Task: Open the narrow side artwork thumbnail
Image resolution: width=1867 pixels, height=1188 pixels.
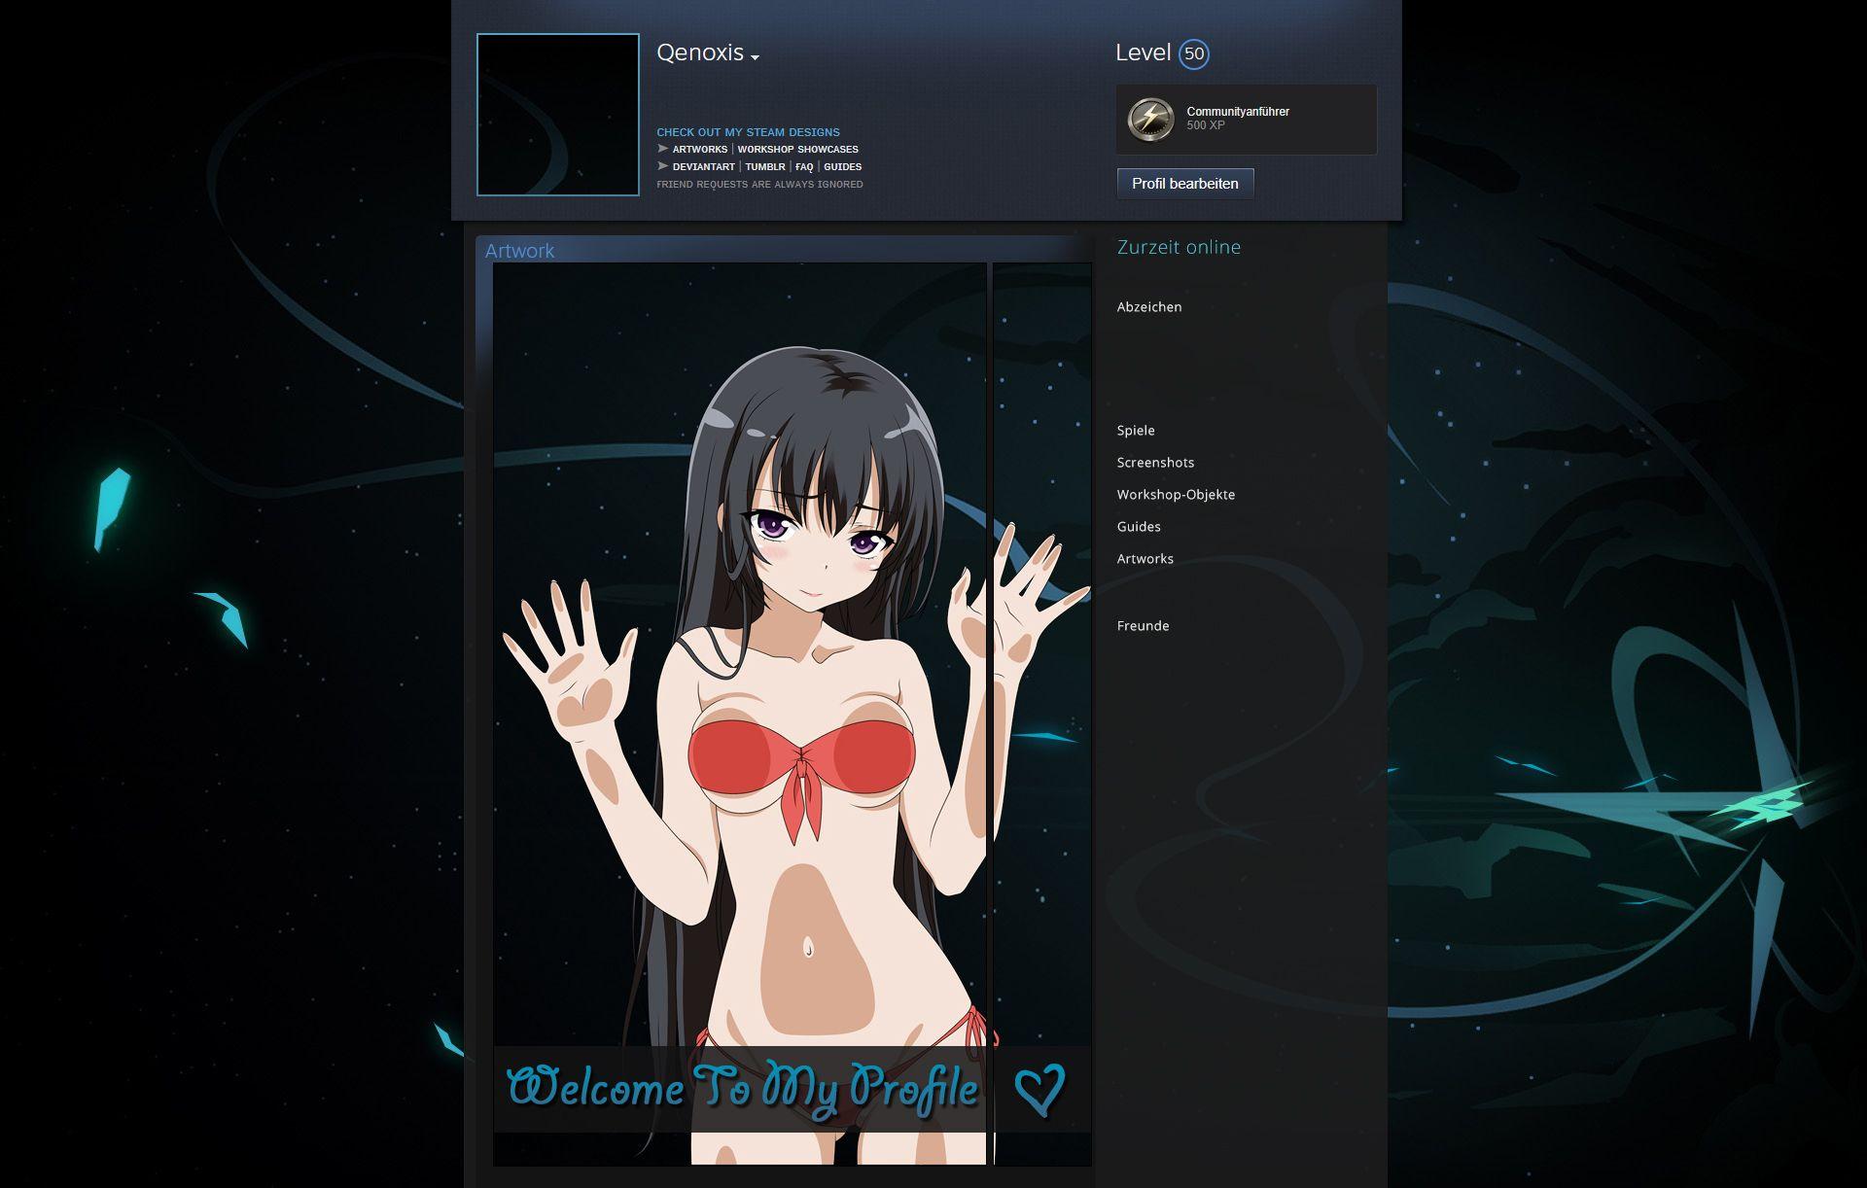Action: 1041,714
